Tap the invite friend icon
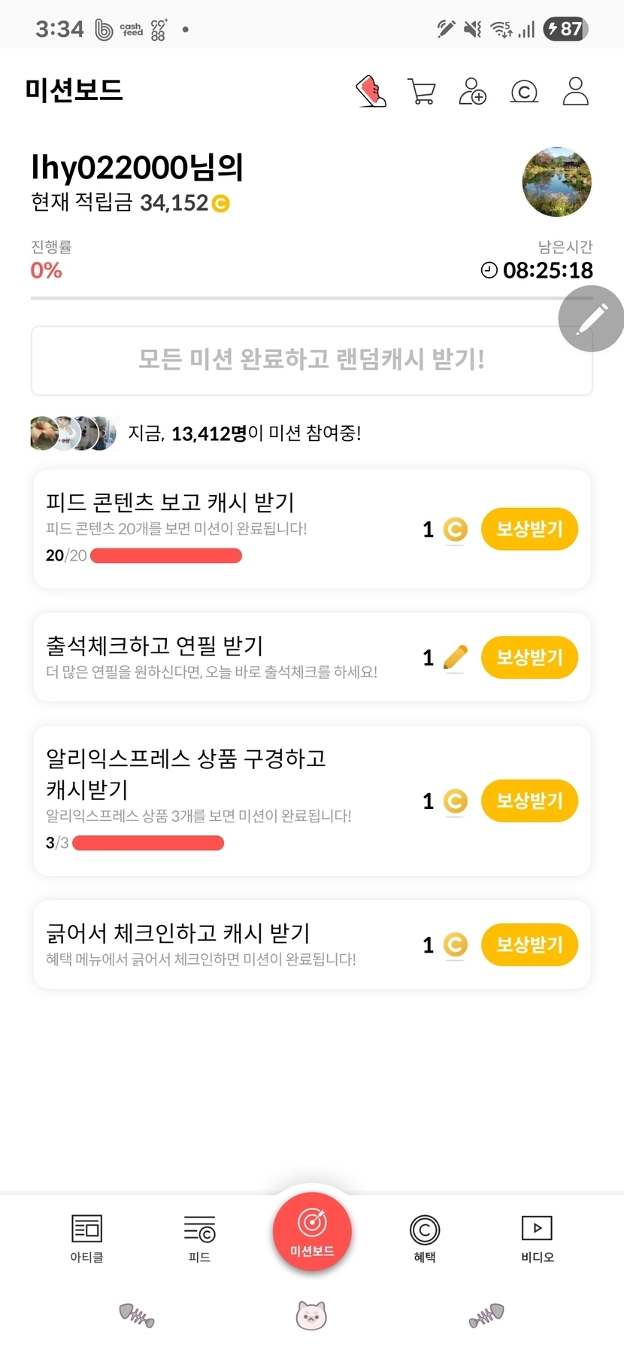Screen dimensions: 624x1353 click(x=472, y=92)
